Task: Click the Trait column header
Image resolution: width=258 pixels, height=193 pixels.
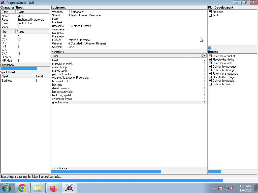Action: coord(8,12)
